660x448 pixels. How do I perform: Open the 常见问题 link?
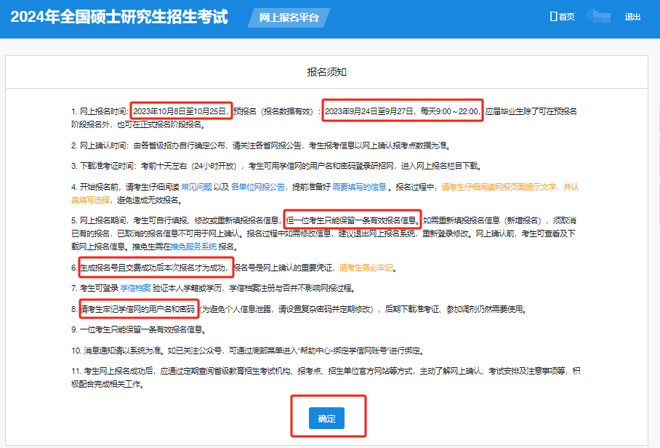196,187
